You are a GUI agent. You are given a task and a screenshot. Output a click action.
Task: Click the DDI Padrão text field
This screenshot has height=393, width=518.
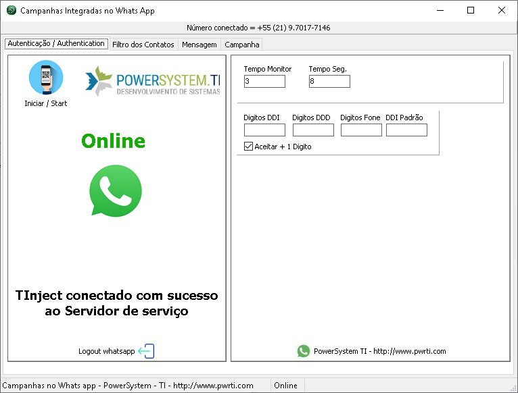pos(406,130)
